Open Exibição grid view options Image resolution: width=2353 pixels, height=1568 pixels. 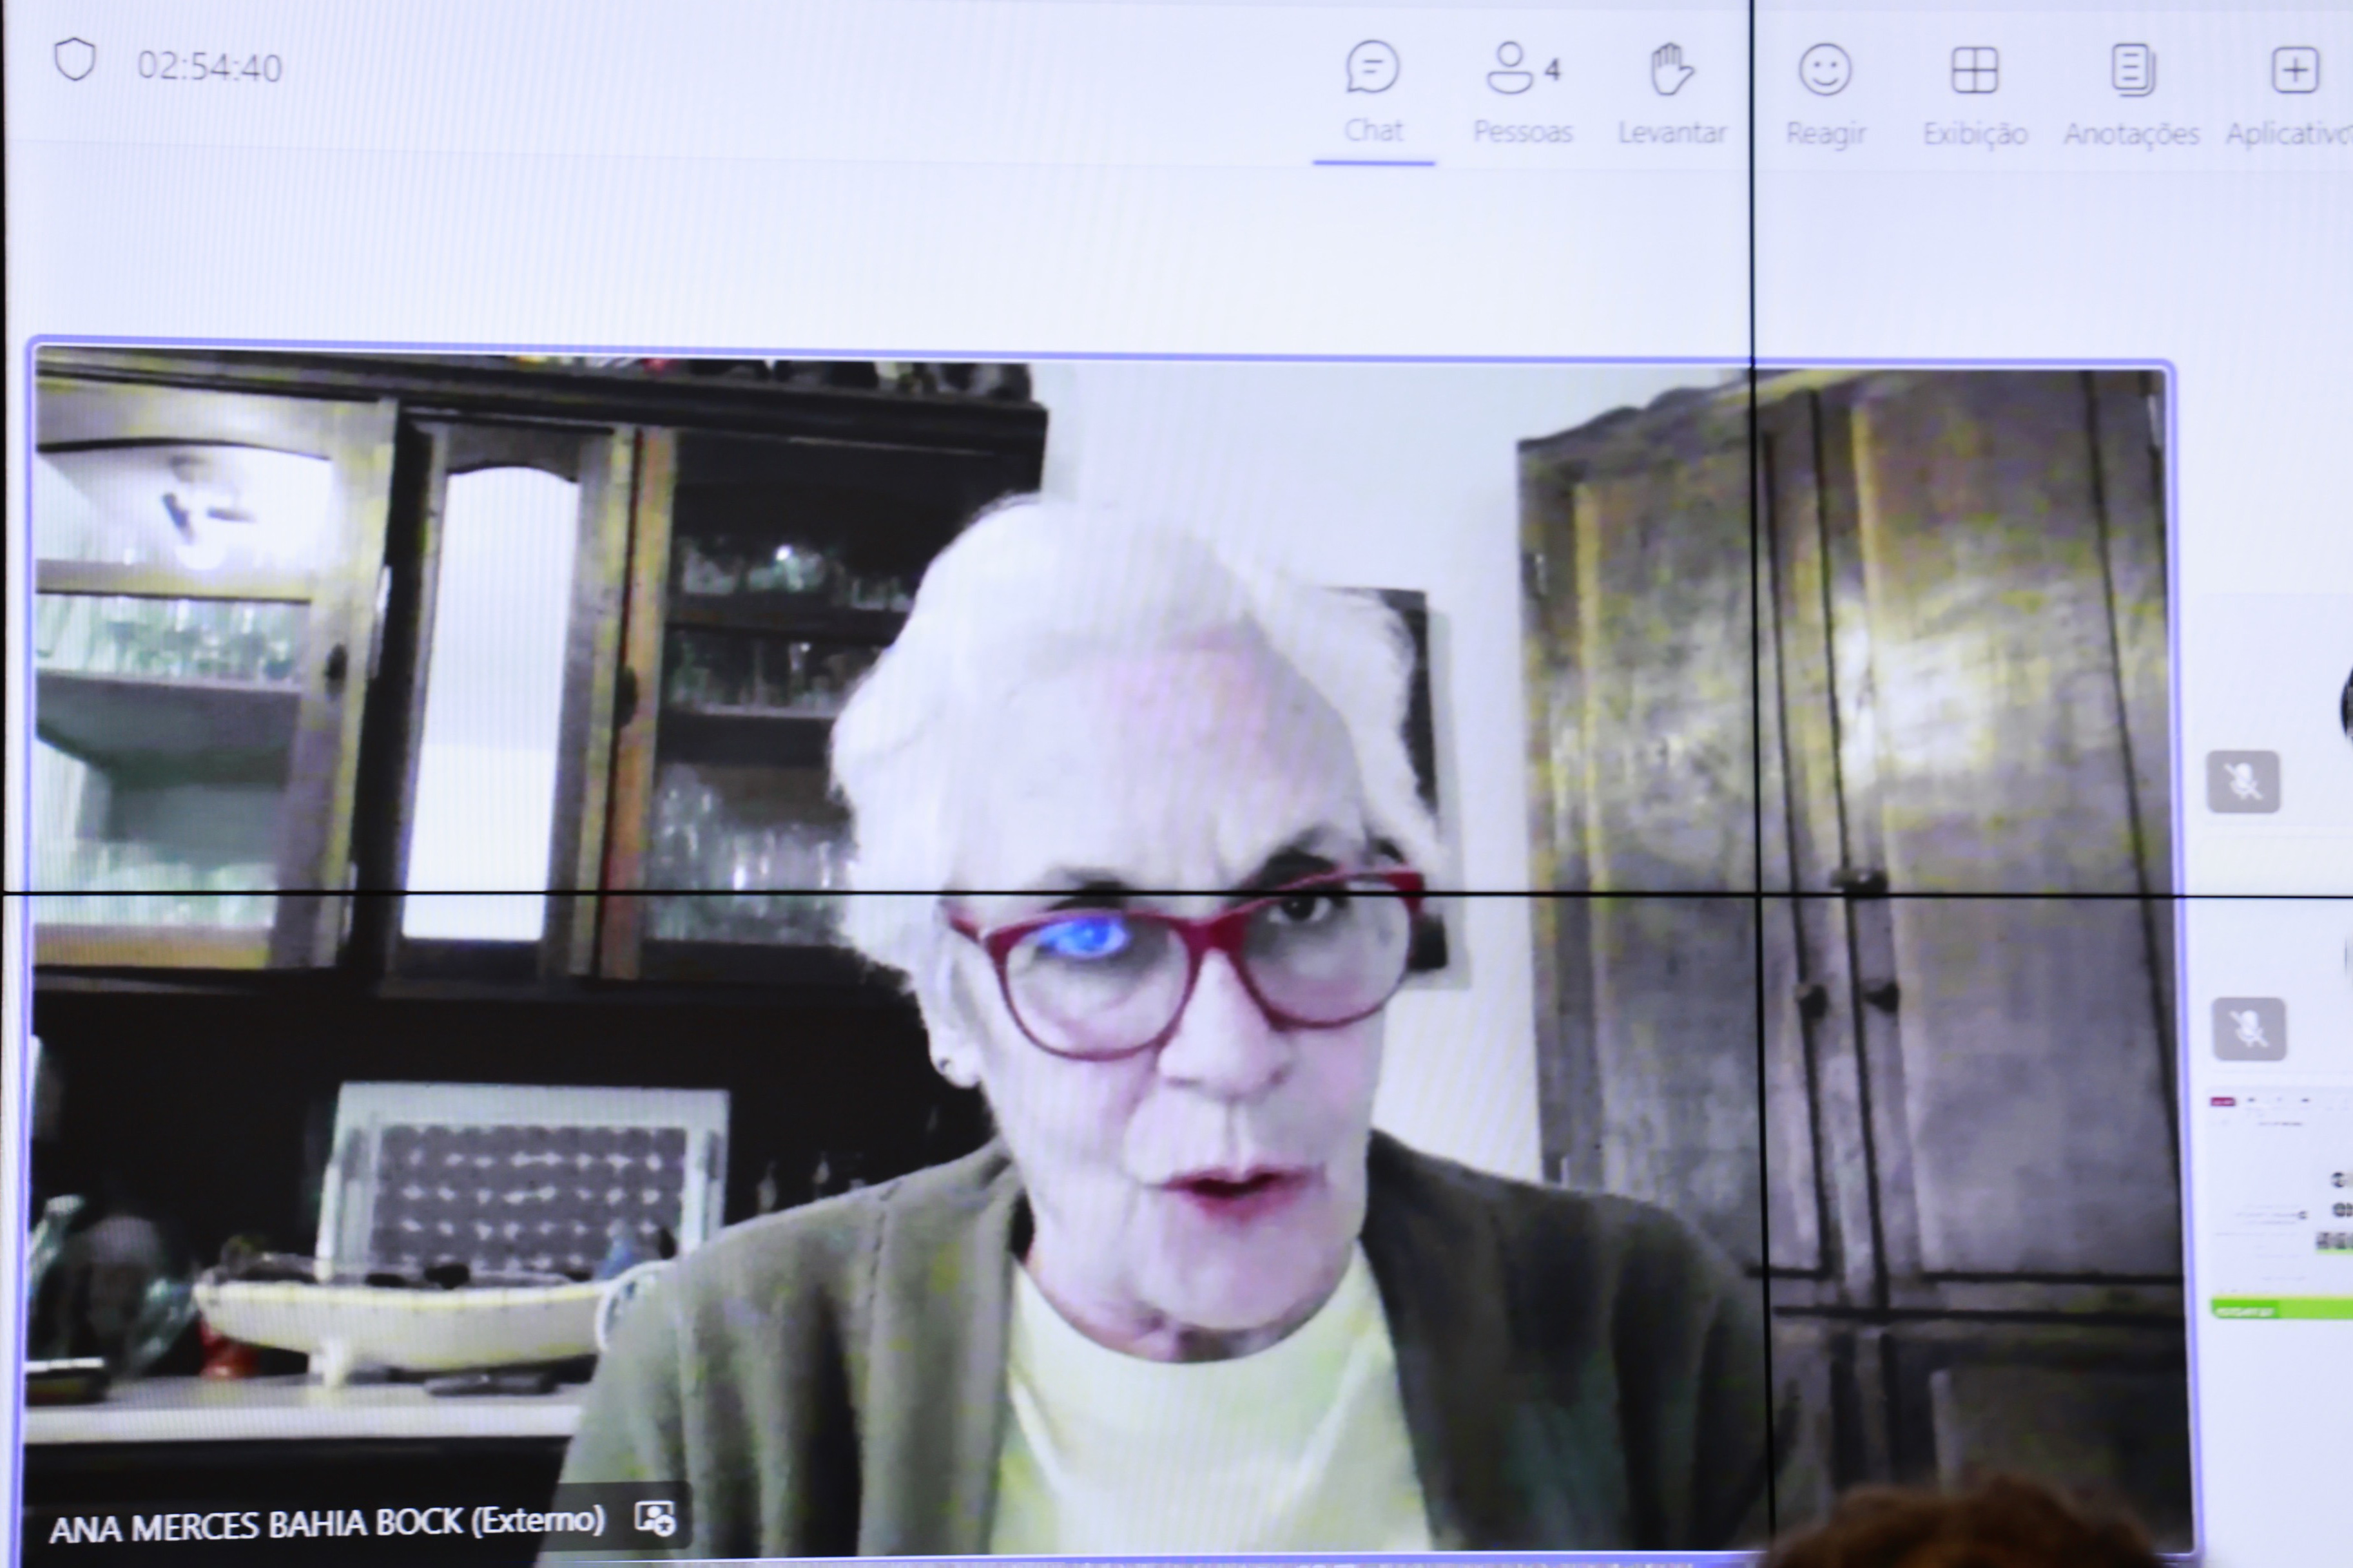click(1974, 70)
